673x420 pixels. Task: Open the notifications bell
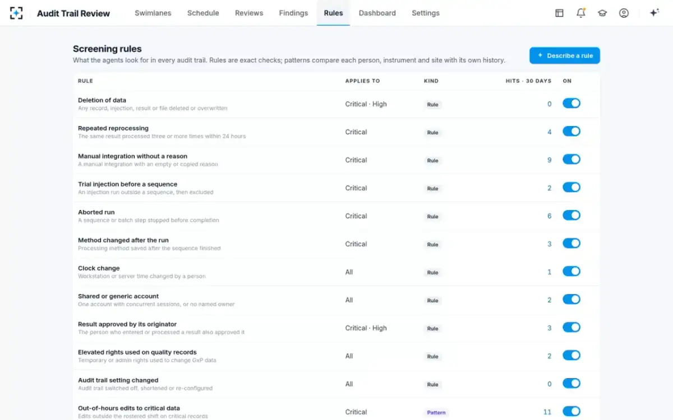click(581, 13)
